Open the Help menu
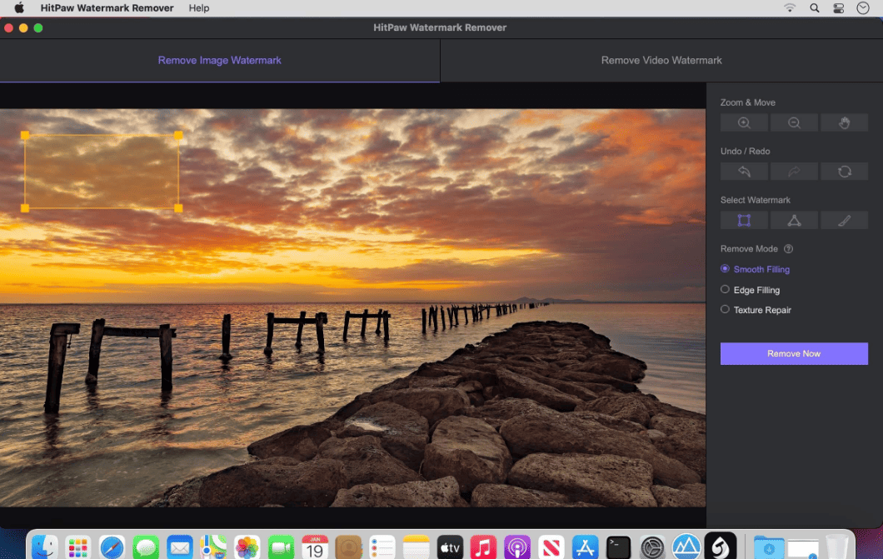This screenshot has width=883, height=559. [199, 7]
